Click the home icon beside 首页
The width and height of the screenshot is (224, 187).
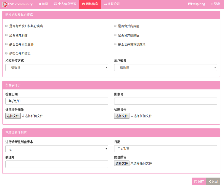pos(40,4)
